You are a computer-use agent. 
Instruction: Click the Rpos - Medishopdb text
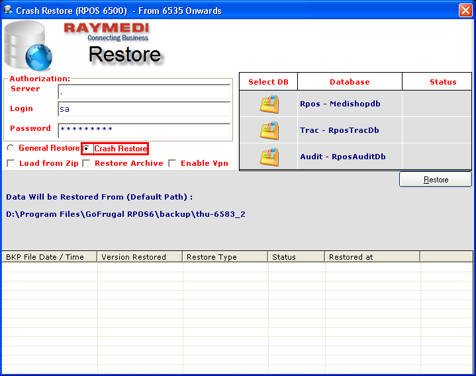tap(340, 104)
